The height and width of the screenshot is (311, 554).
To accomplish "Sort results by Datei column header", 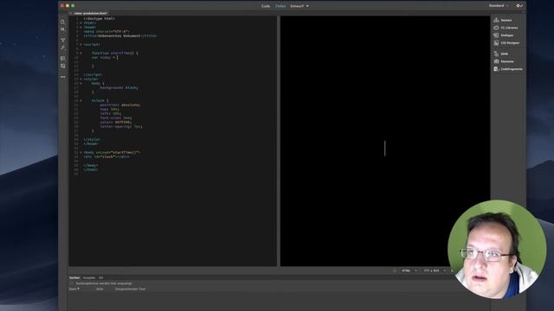I will [74, 289].
